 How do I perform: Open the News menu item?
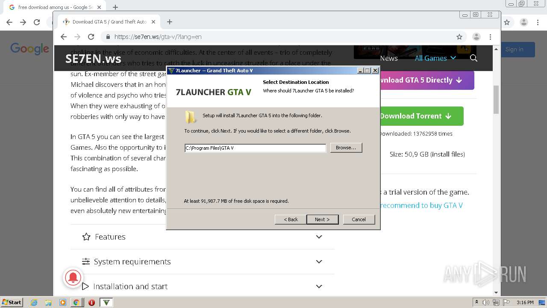coord(389,58)
